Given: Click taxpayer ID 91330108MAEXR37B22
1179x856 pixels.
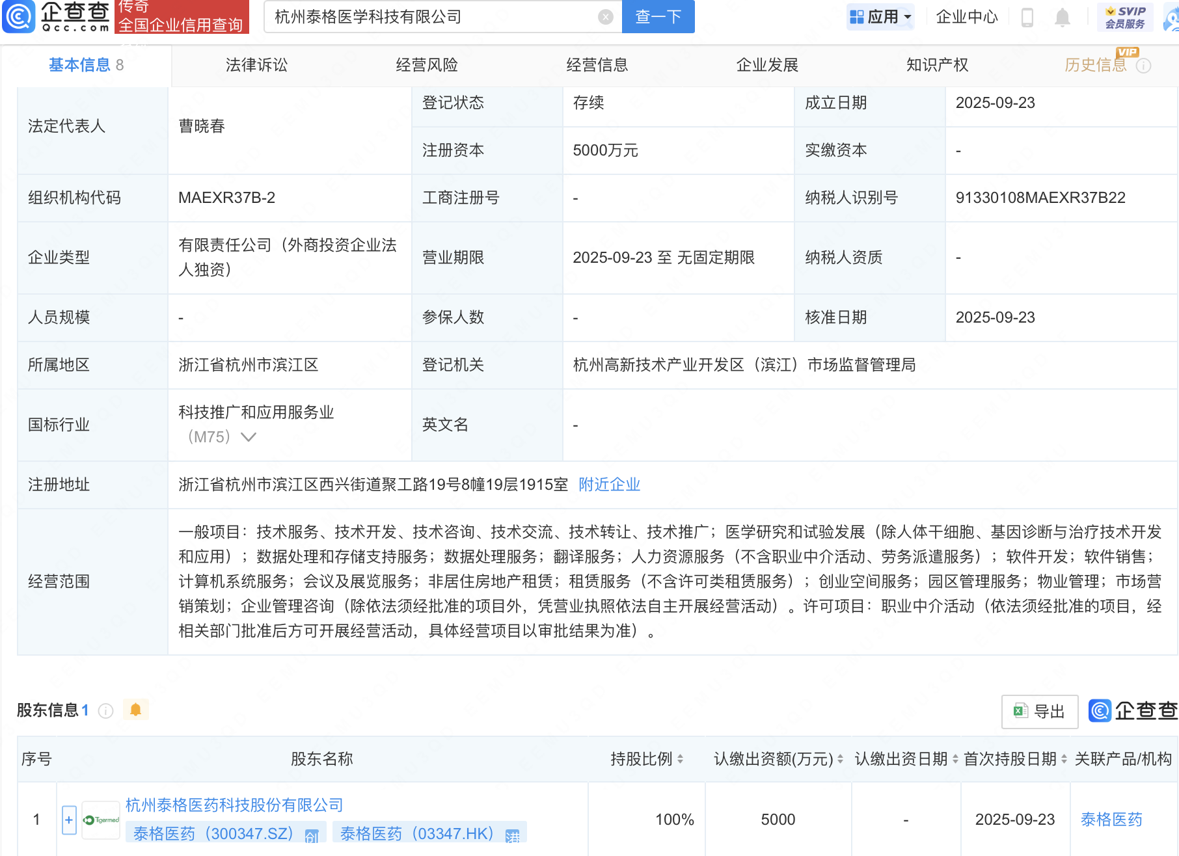Looking at the screenshot, I should [1040, 198].
